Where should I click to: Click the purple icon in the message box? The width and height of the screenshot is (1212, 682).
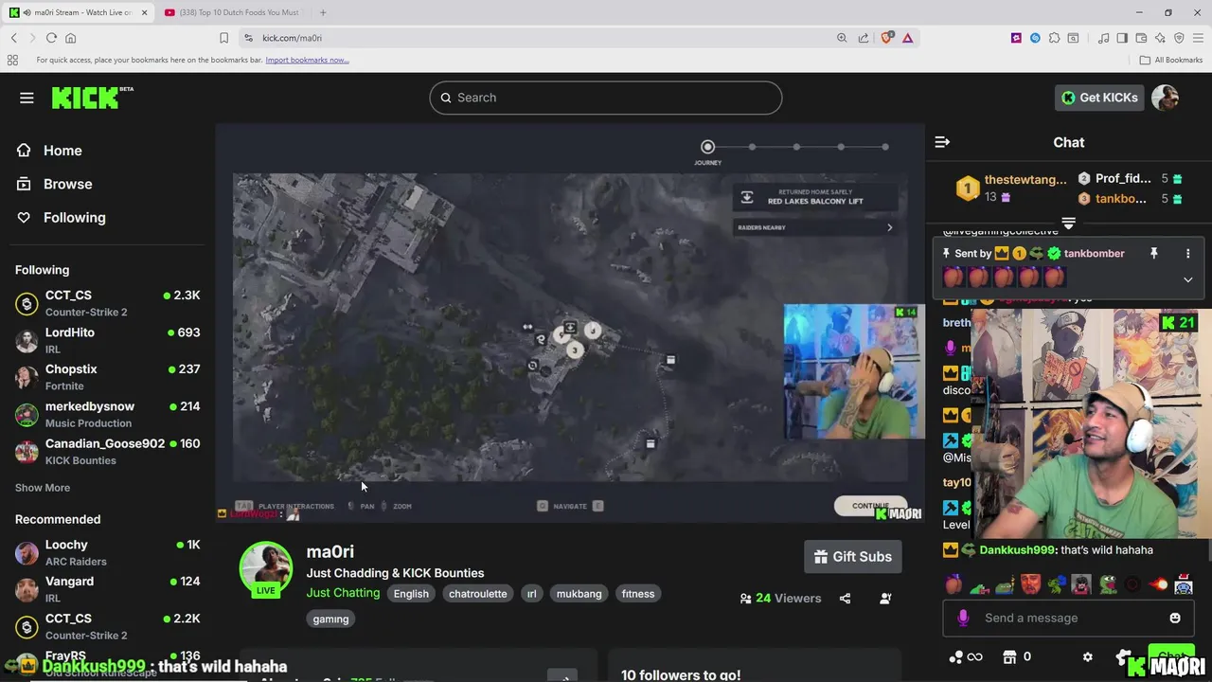963,618
